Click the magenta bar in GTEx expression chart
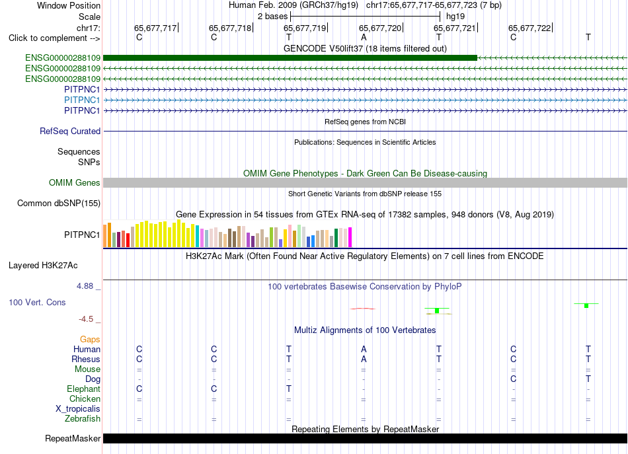628x454 pixels. 350,237
